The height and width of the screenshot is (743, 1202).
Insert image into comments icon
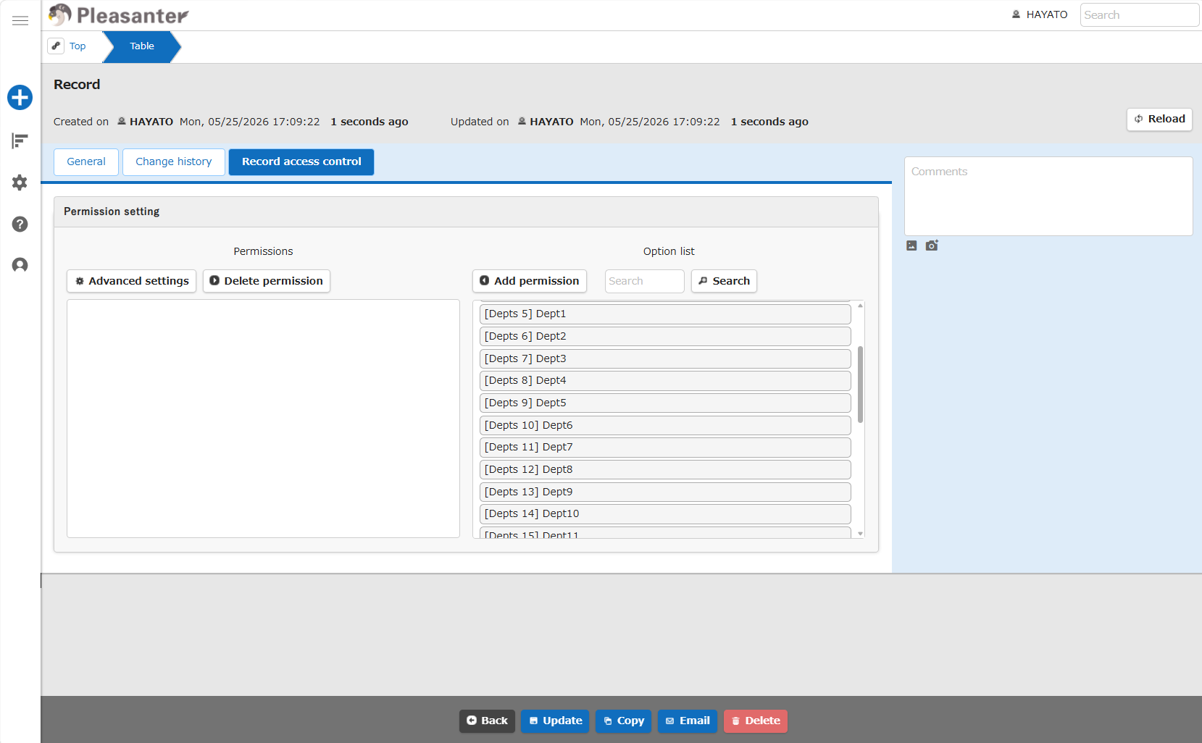click(911, 245)
